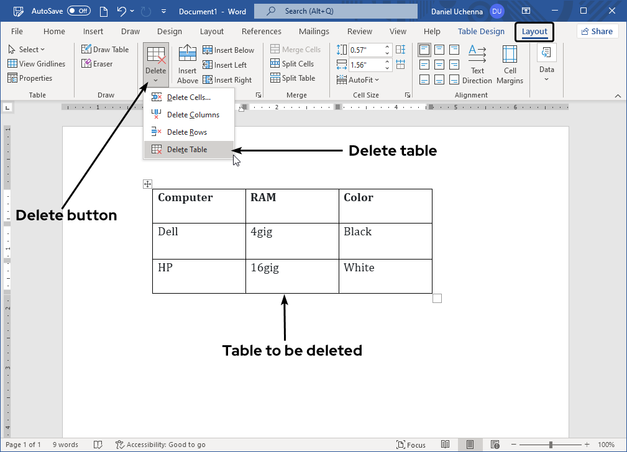Click the Split Cells icon
The width and height of the screenshot is (627, 452).
276,64
